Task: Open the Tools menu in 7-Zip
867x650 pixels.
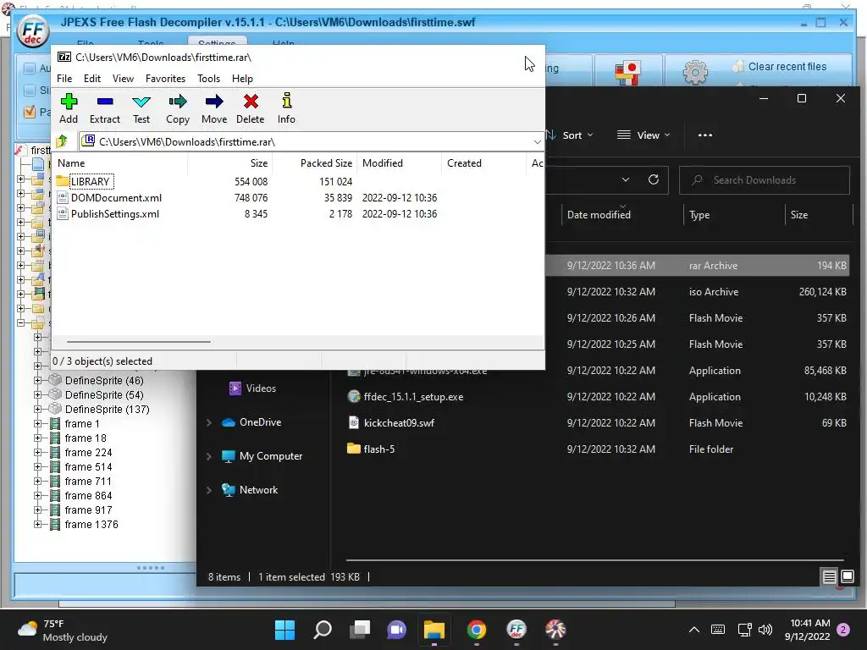Action: (208, 79)
